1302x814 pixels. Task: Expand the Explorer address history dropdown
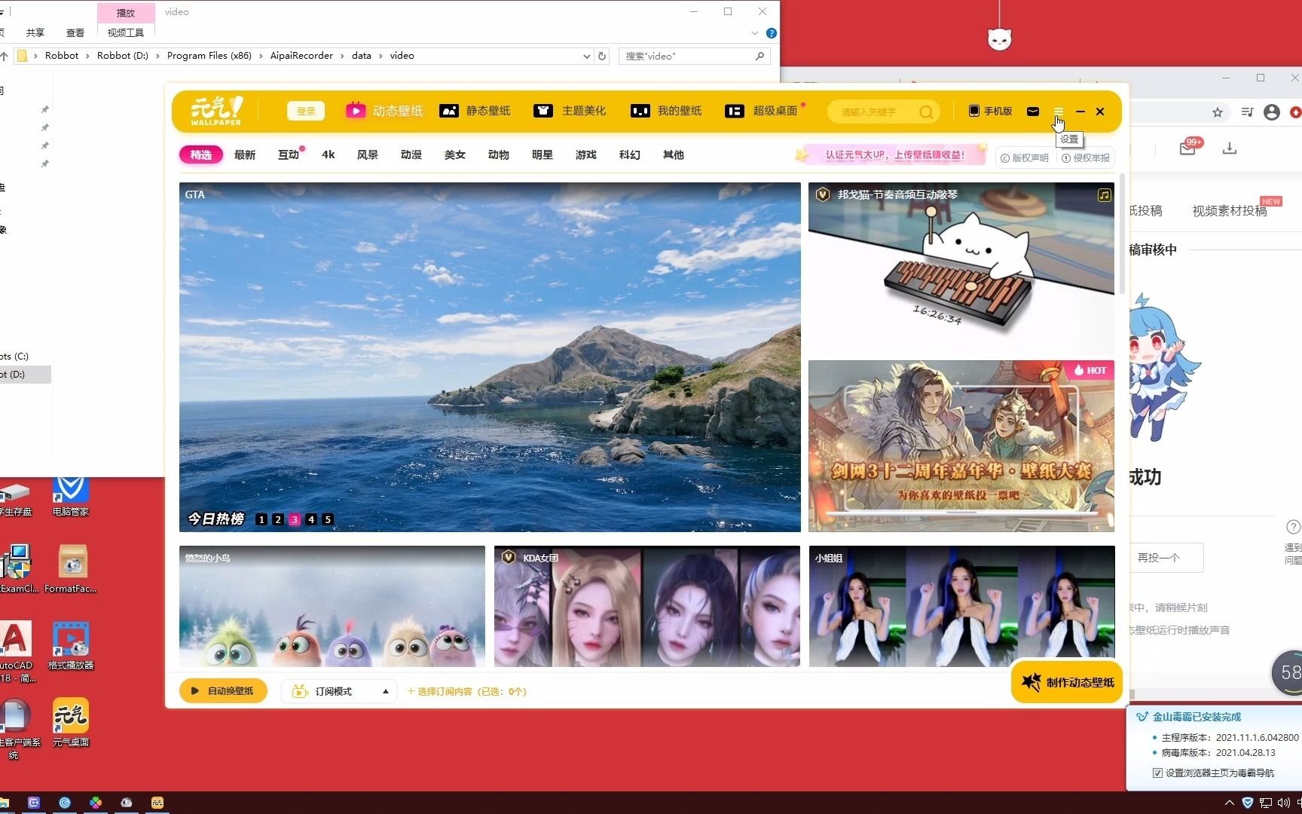coord(586,56)
